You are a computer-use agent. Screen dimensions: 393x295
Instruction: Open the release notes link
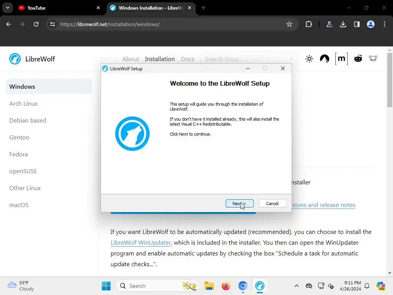point(324,205)
